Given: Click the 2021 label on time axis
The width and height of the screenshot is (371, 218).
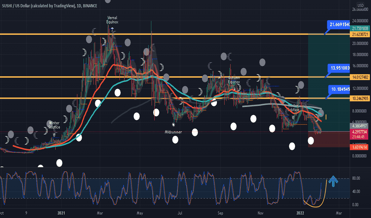Looking at the screenshot, I should click(61, 213).
